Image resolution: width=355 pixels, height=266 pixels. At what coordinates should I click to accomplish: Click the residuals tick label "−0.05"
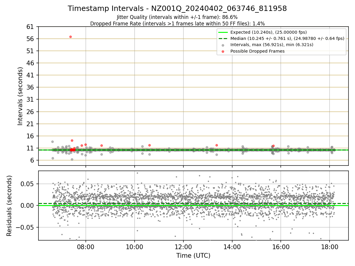point(25,227)
